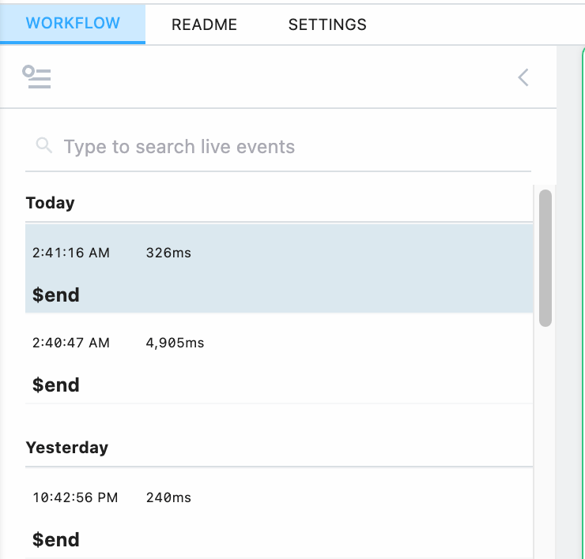Viewport: 585px width, 559px height.
Task: Click the Today section header
Action: click(x=51, y=203)
